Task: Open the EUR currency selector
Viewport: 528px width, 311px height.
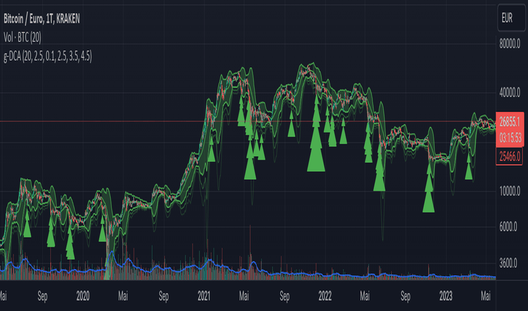Action: (511, 18)
